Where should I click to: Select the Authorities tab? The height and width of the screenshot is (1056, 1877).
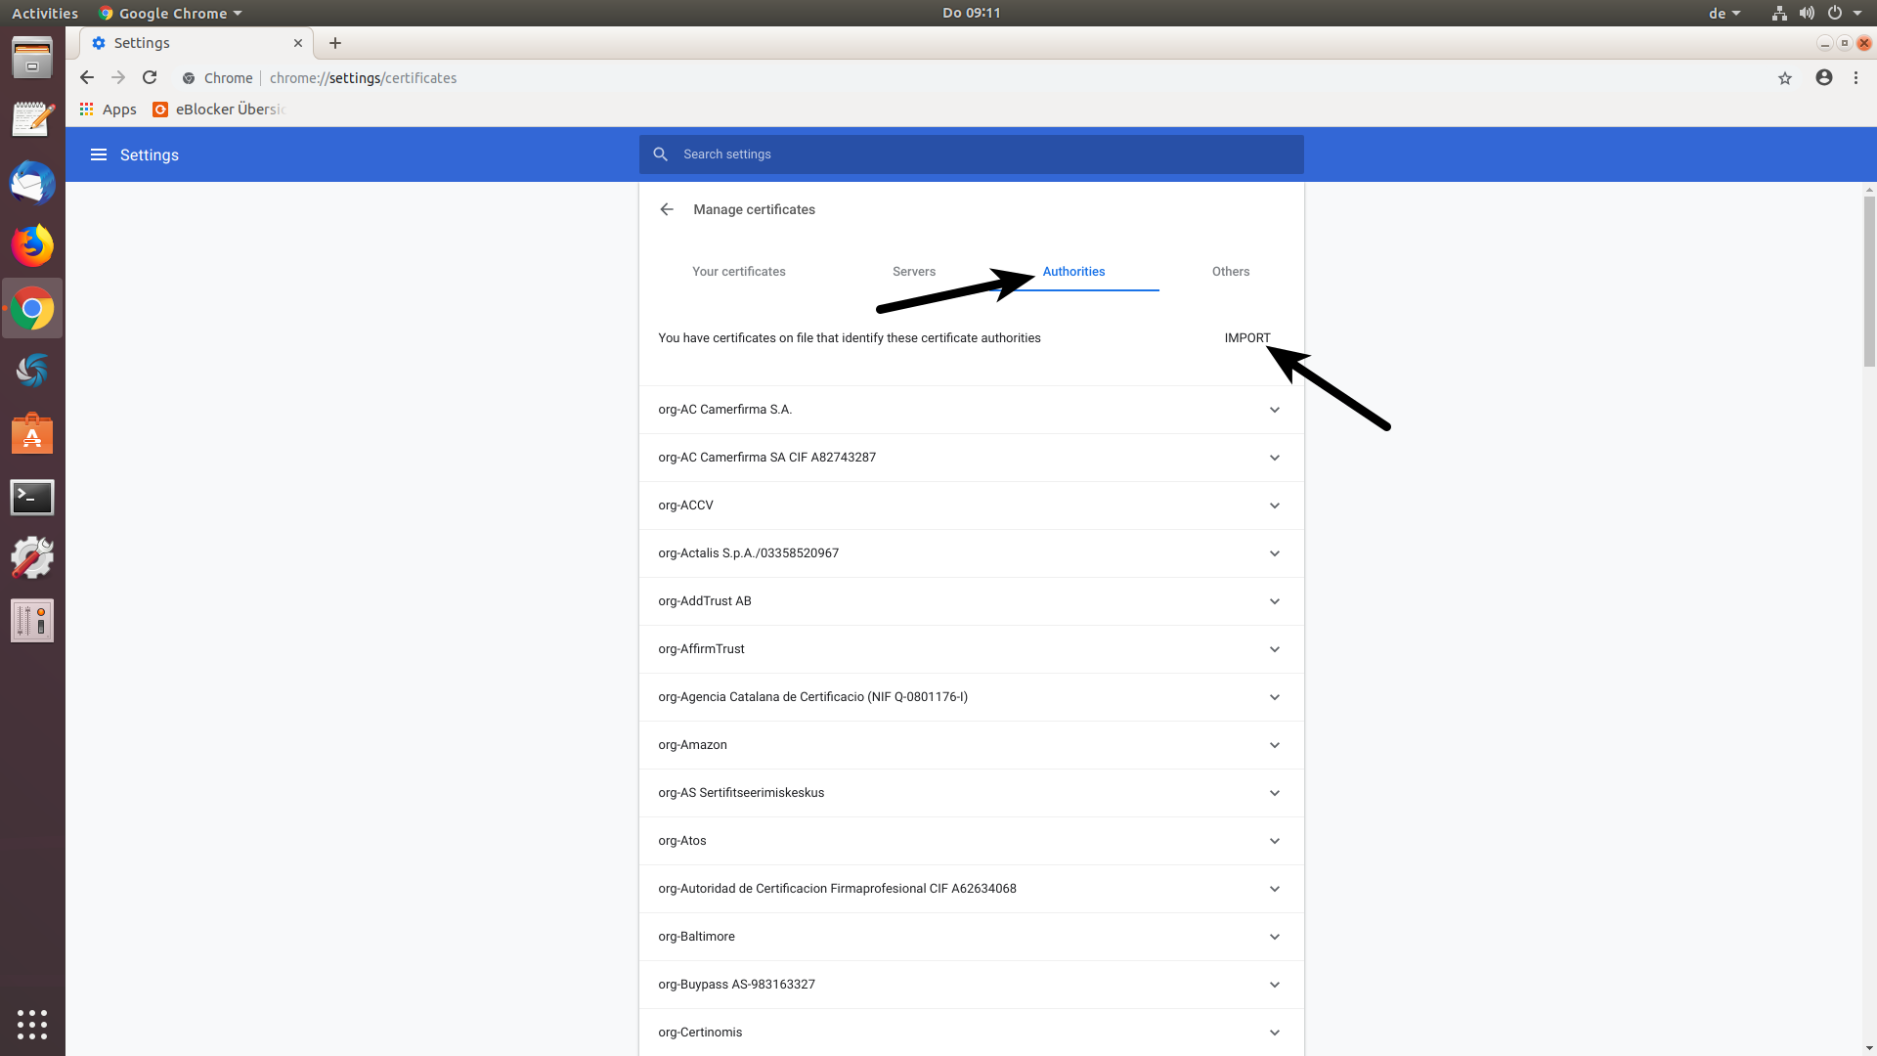[1072, 272]
